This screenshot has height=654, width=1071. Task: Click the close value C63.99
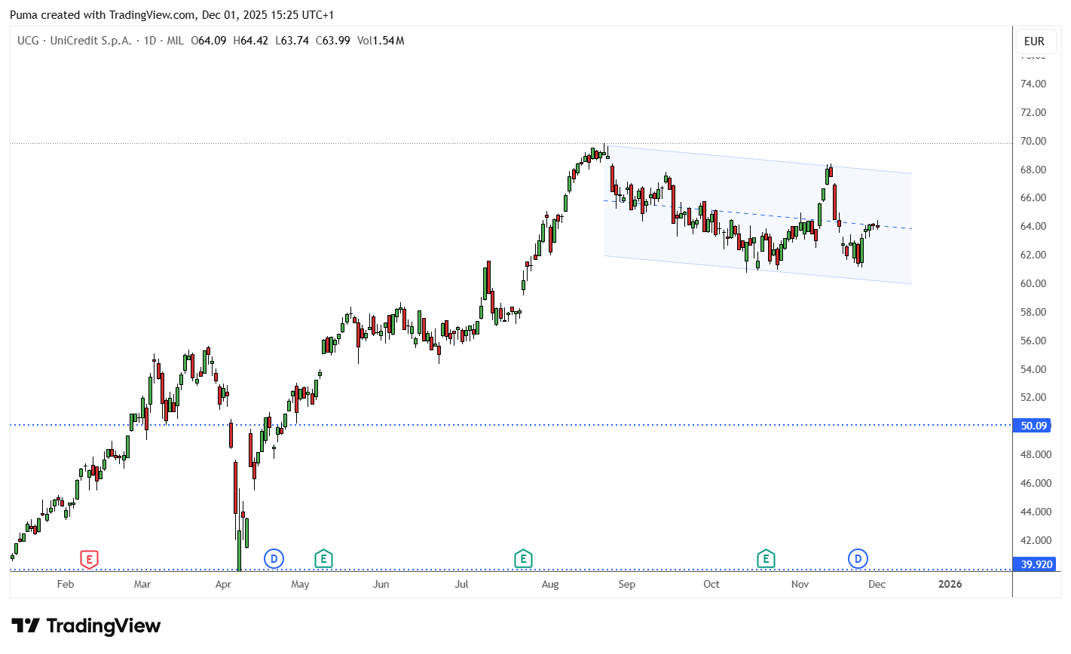332,41
